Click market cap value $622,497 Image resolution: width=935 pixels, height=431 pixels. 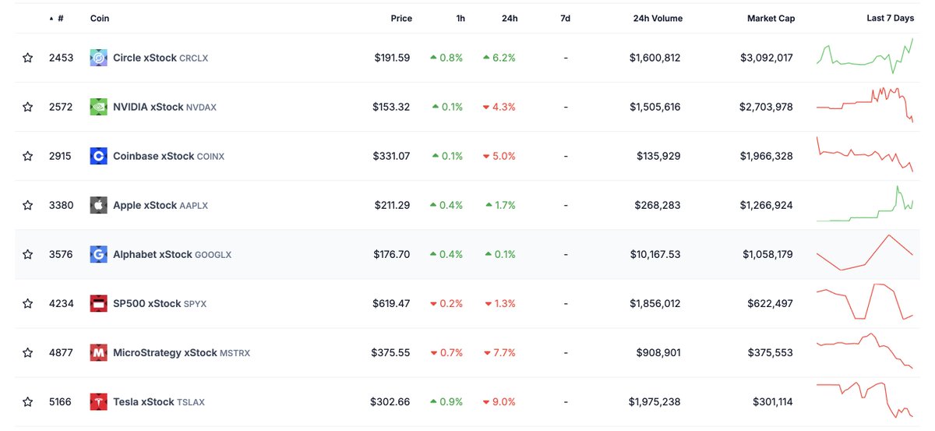click(770, 303)
